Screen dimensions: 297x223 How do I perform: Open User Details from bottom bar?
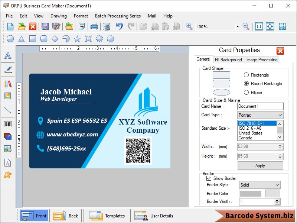pyautogui.click(x=154, y=216)
